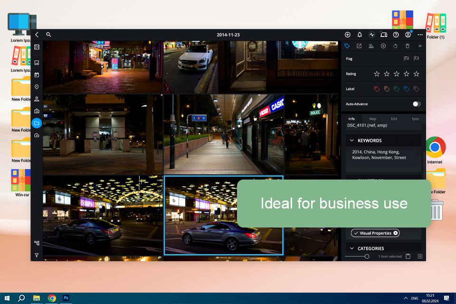The height and width of the screenshot is (304, 456).
Task: Rate photo four stars
Action: coord(406,74)
